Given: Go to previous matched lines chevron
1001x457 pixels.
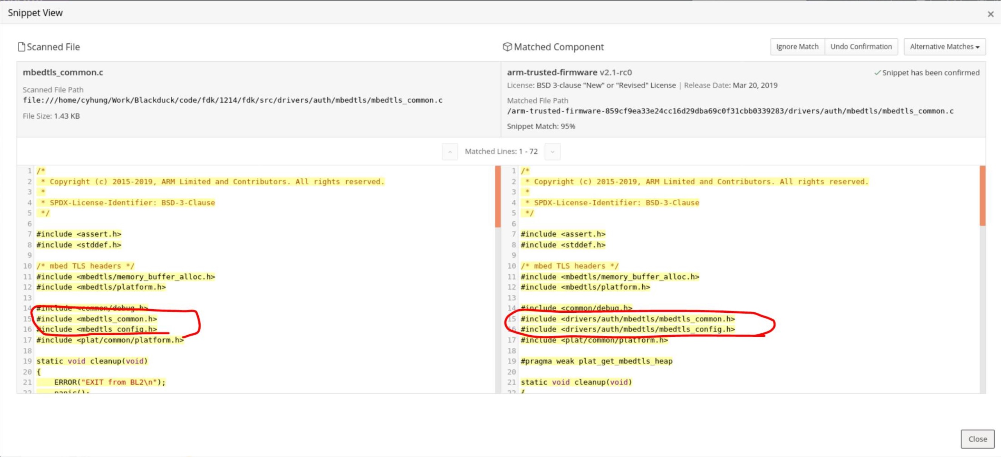Looking at the screenshot, I should (450, 152).
